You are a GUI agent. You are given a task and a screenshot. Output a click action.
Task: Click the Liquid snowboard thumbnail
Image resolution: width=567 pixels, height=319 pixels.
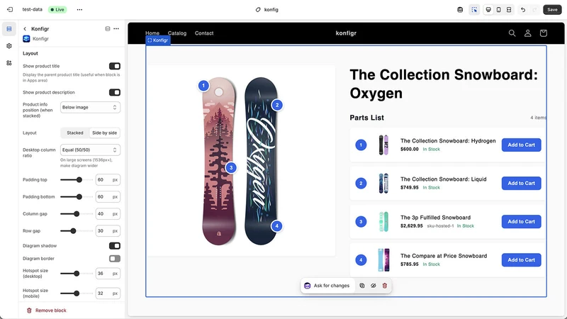tap(383, 183)
